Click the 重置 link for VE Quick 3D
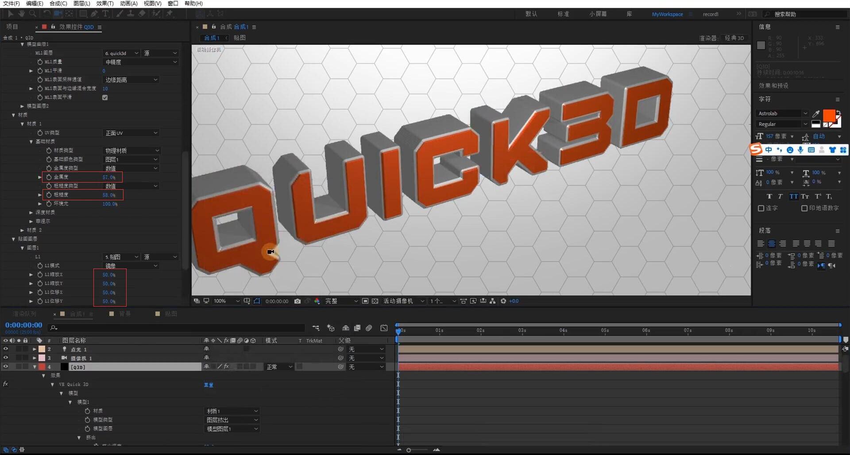 tap(209, 385)
